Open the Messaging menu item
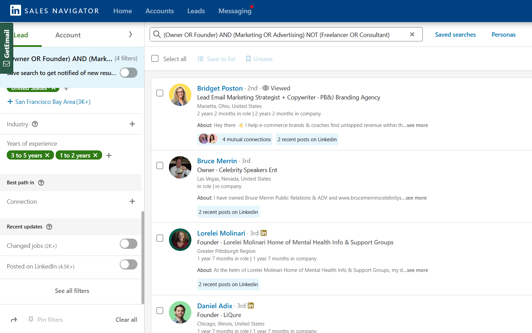 tap(235, 11)
